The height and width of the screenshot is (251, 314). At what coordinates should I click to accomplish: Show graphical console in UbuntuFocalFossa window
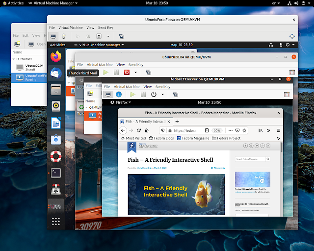point(53,36)
